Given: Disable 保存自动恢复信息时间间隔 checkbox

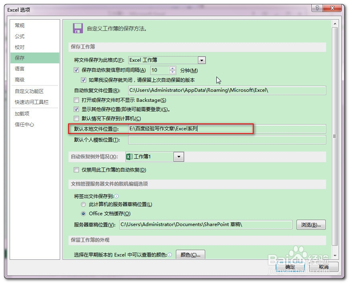Looking at the screenshot, I should click(76, 70).
